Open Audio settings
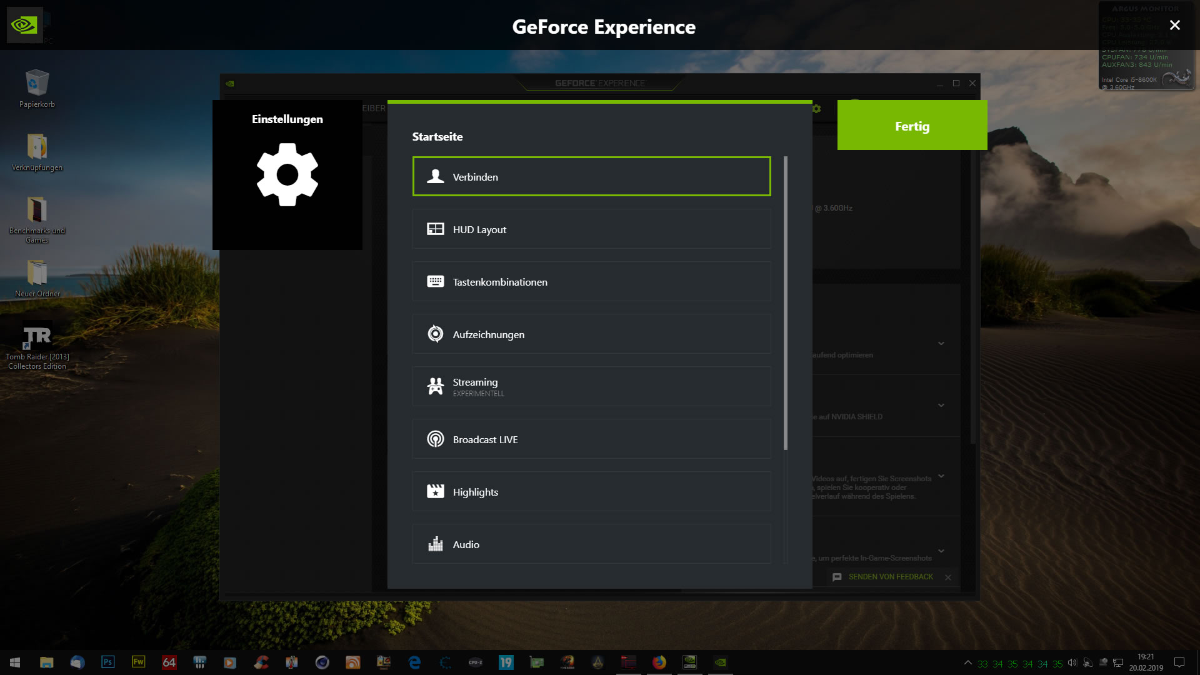The width and height of the screenshot is (1200, 675). click(x=591, y=544)
